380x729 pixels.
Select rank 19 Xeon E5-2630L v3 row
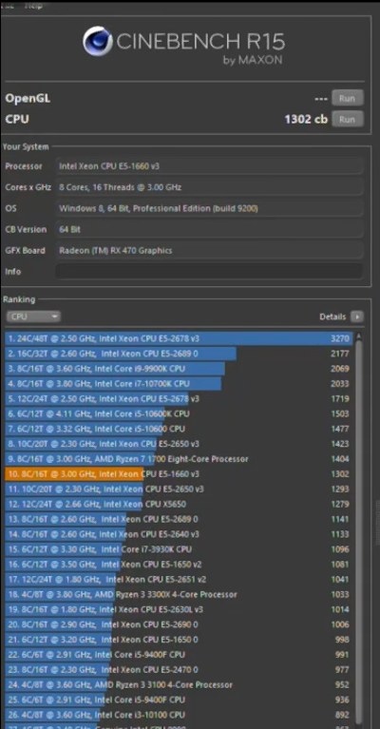[x=179, y=609]
